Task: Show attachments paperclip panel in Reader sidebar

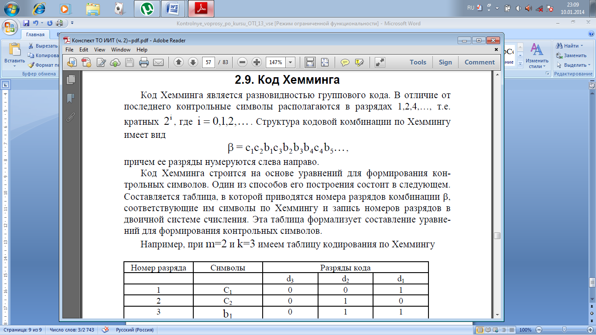Action: [71, 117]
